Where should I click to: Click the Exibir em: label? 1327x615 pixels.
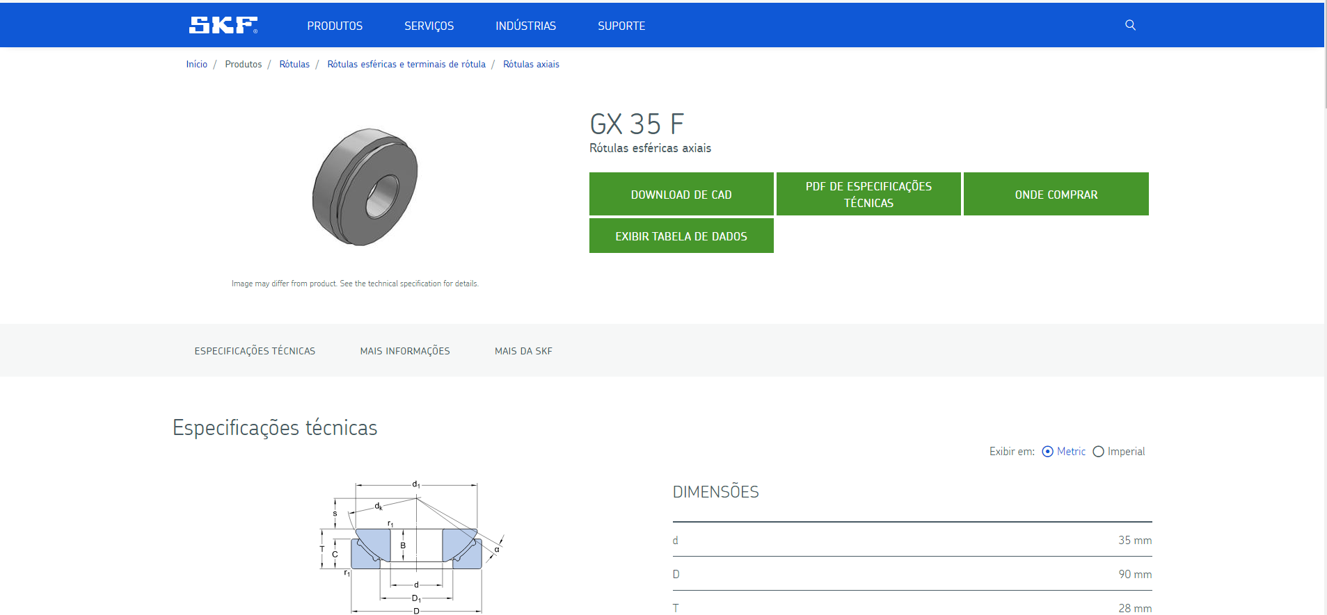(x=1012, y=452)
